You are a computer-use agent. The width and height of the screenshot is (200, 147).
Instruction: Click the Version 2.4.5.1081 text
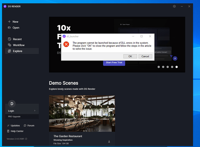(x=15, y=139)
